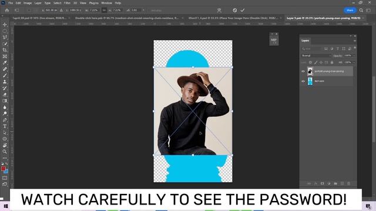Select the Quick Selection brush tool
This screenshot has height=211, width=376.
click(5, 44)
